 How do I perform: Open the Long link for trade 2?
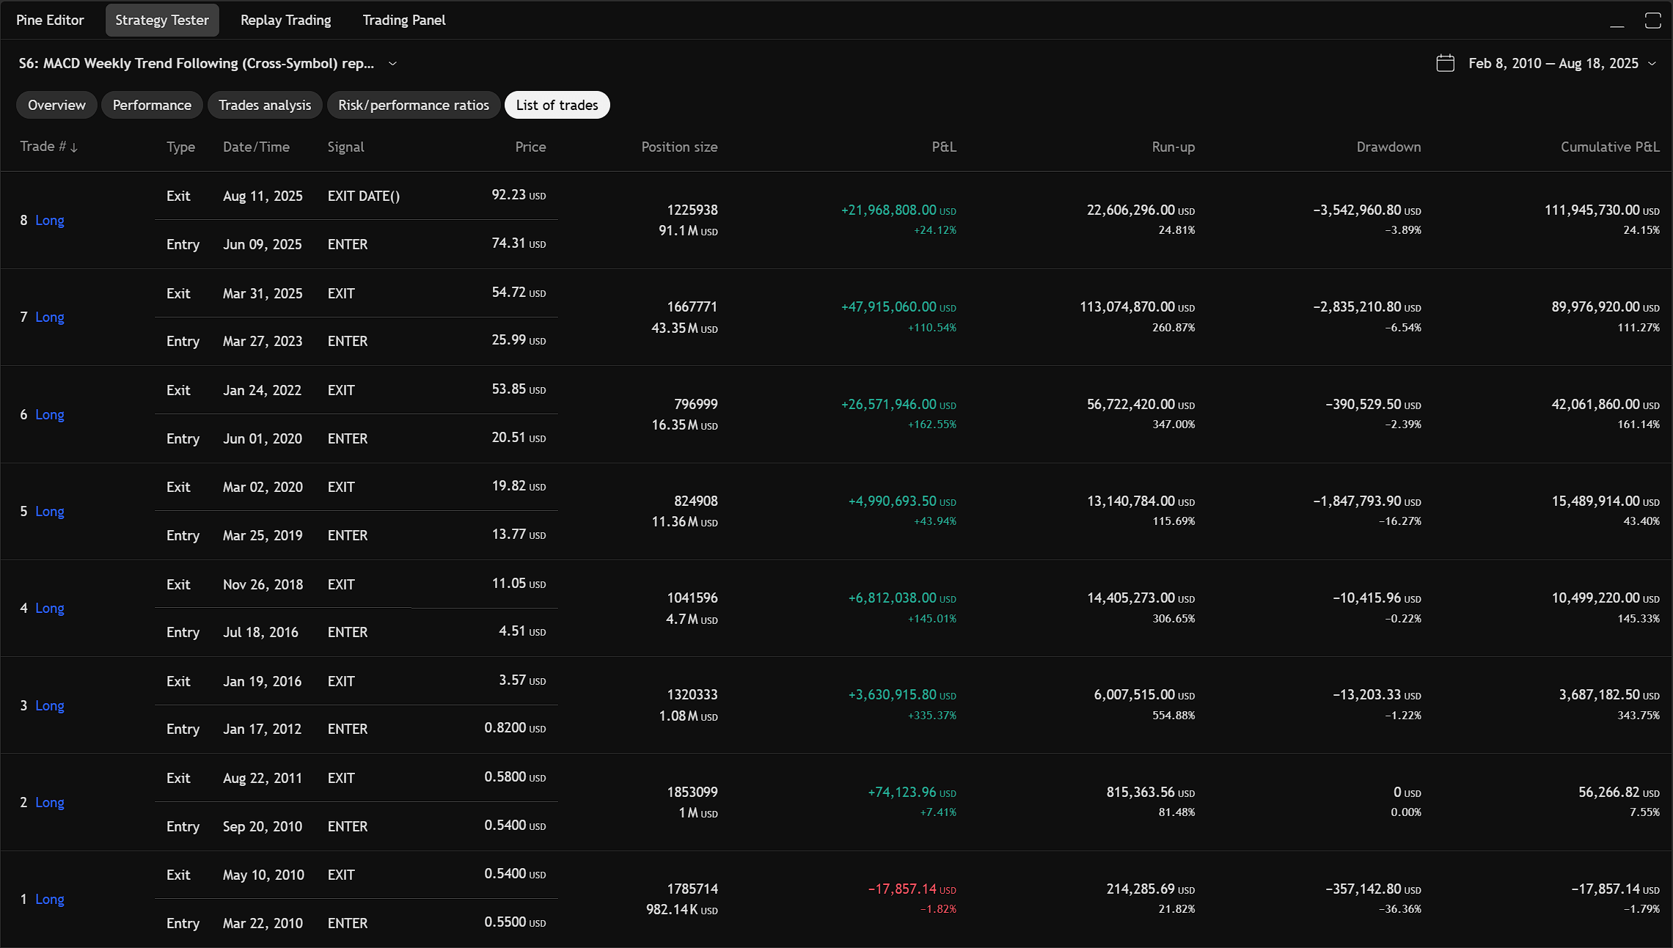pyautogui.click(x=50, y=802)
